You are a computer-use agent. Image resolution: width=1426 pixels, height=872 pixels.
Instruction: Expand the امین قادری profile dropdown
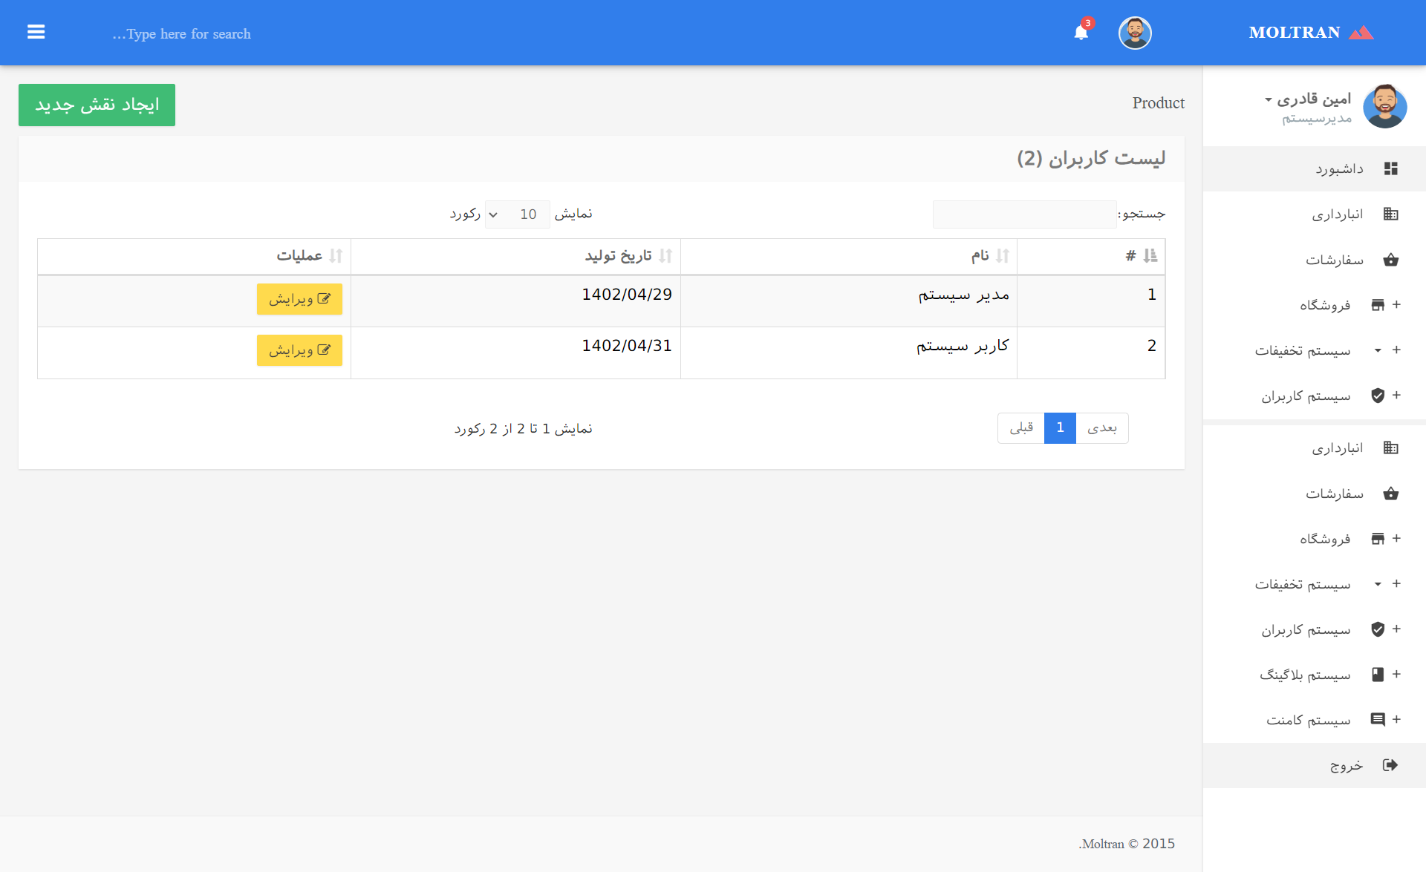click(x=1308, y=99)
